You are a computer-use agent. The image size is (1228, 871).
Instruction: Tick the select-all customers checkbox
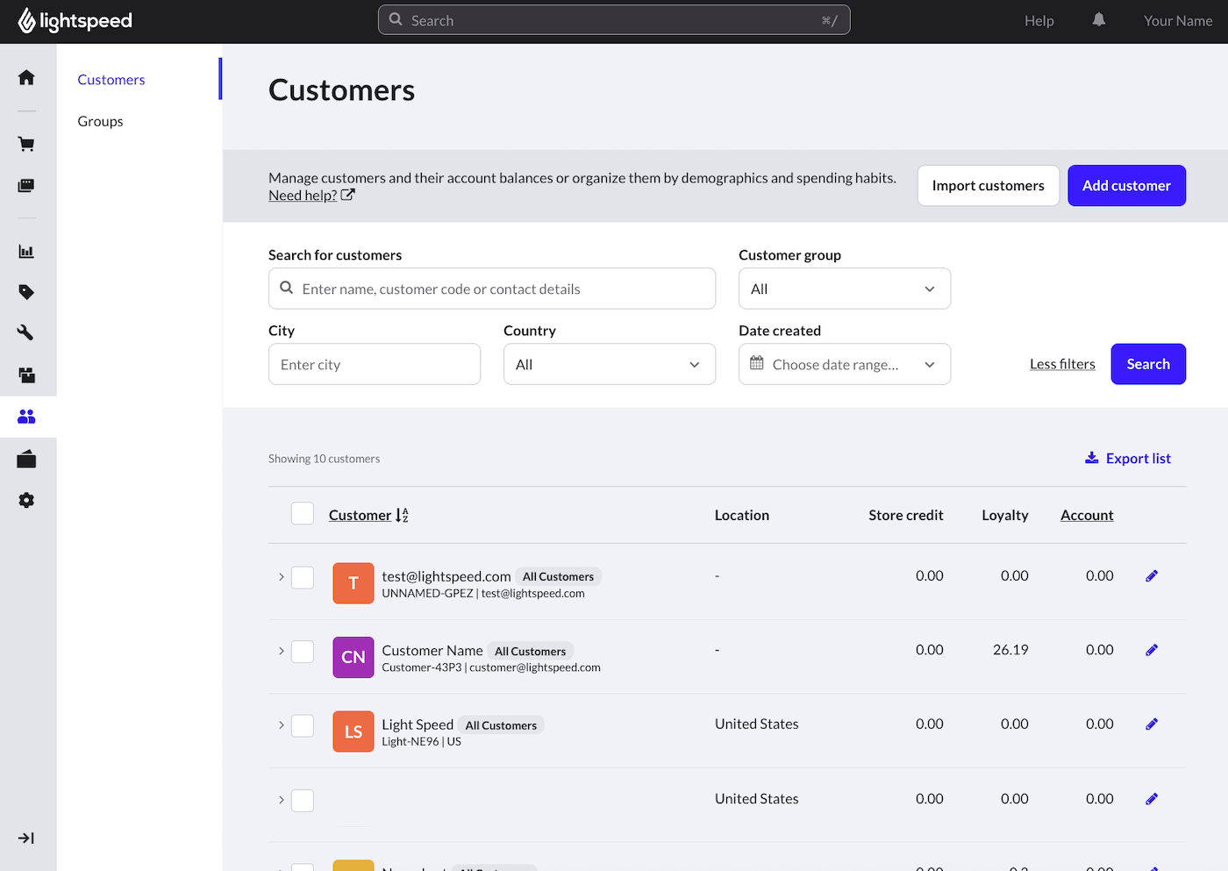click(303, 514)
